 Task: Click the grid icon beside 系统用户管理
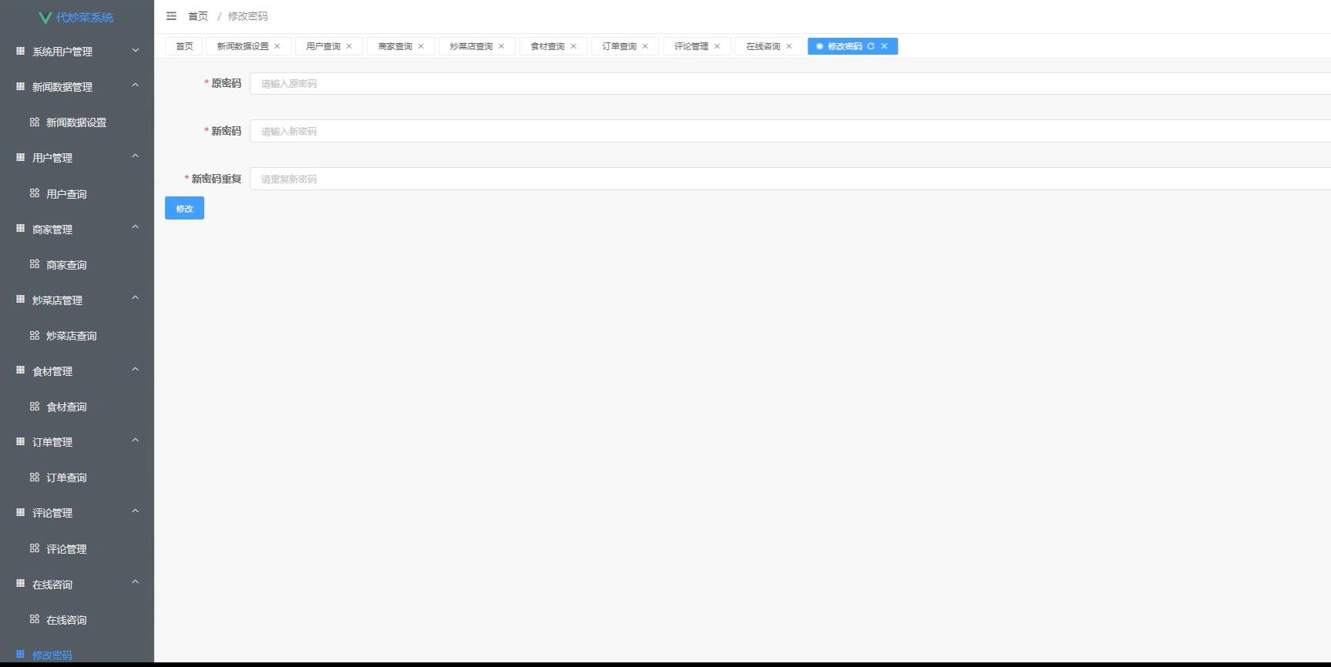pyautogui.click(x=21, y=51)
